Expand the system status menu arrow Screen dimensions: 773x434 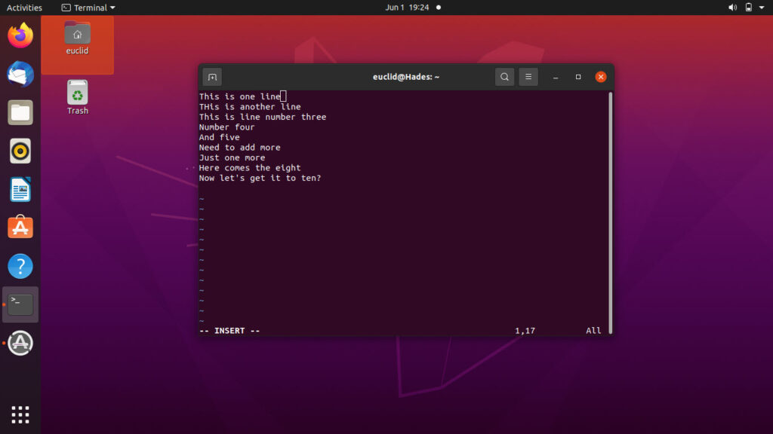pyautogui.click(x=763, y=8)
